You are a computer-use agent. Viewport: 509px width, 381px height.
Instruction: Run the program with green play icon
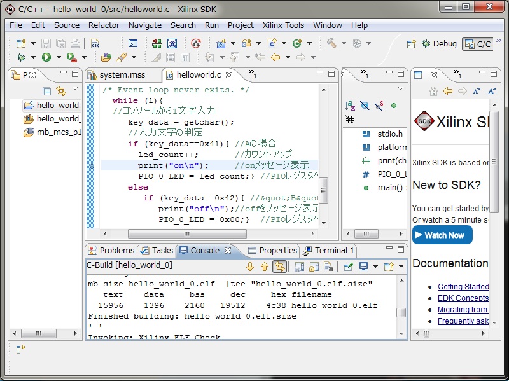46,57
